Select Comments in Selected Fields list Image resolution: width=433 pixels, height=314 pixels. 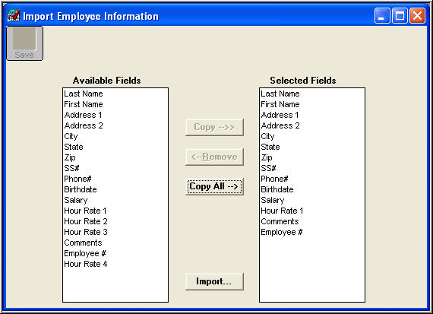pos(280,221)
